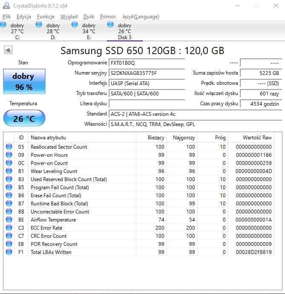The height and width of the screenshot is (294, 285).
Task: Select the Wear Leveling Count text
Action: click(54, 171)
